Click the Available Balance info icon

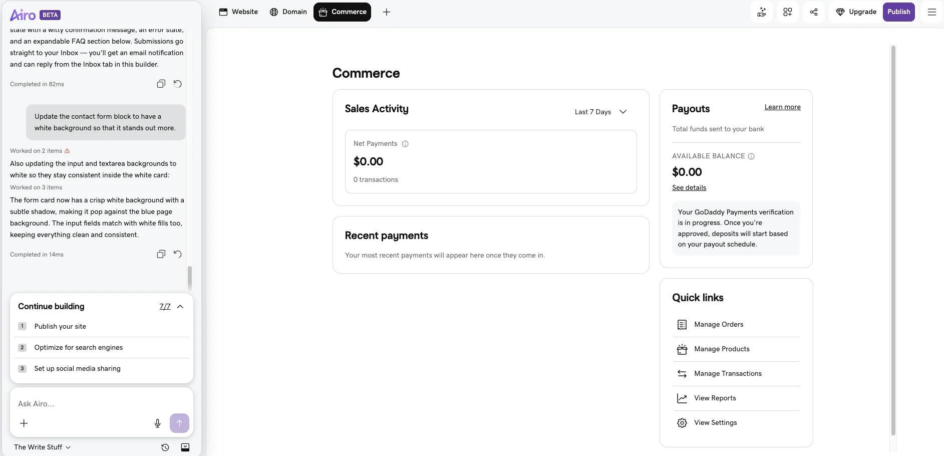tap(751, 156)
